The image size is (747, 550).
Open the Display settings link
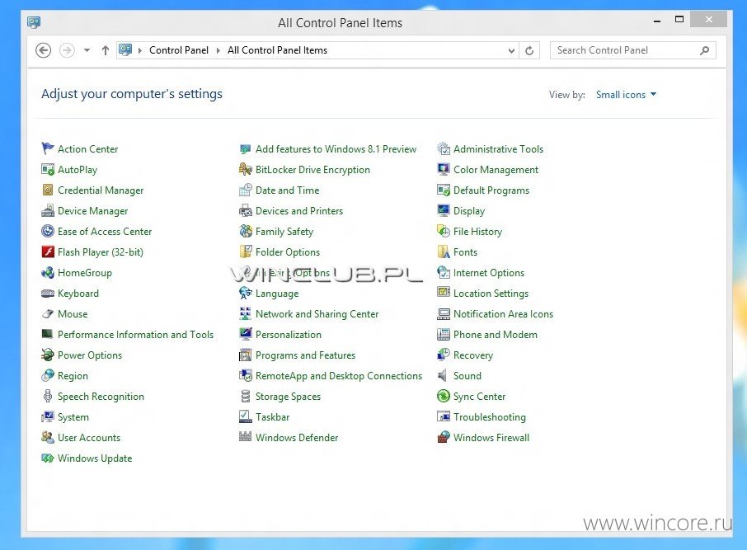click(x=469, y=210)
